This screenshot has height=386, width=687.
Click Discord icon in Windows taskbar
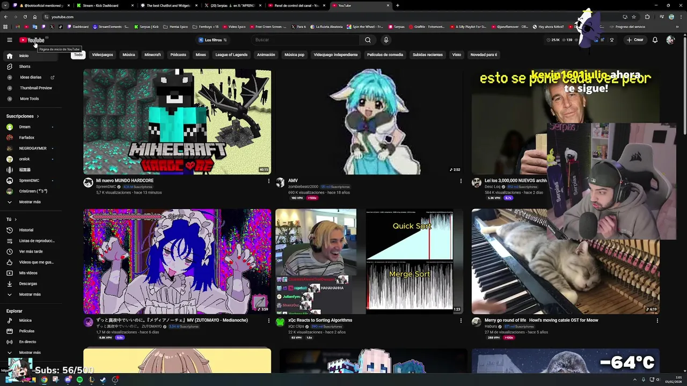[x=68, y=380]
